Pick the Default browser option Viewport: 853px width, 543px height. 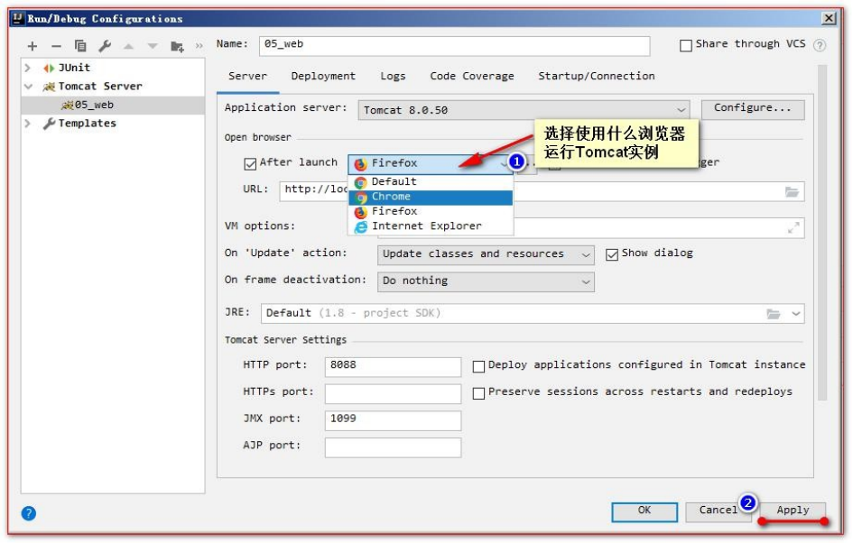(x=431, y=181)
